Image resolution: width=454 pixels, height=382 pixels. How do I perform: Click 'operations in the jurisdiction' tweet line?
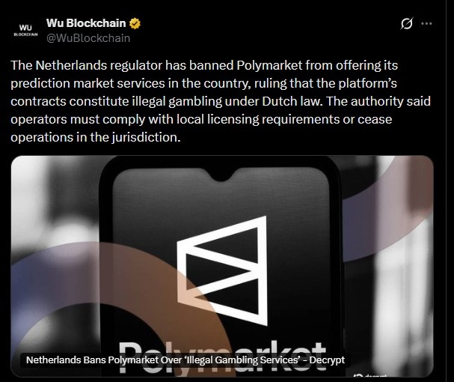[96, 138]
